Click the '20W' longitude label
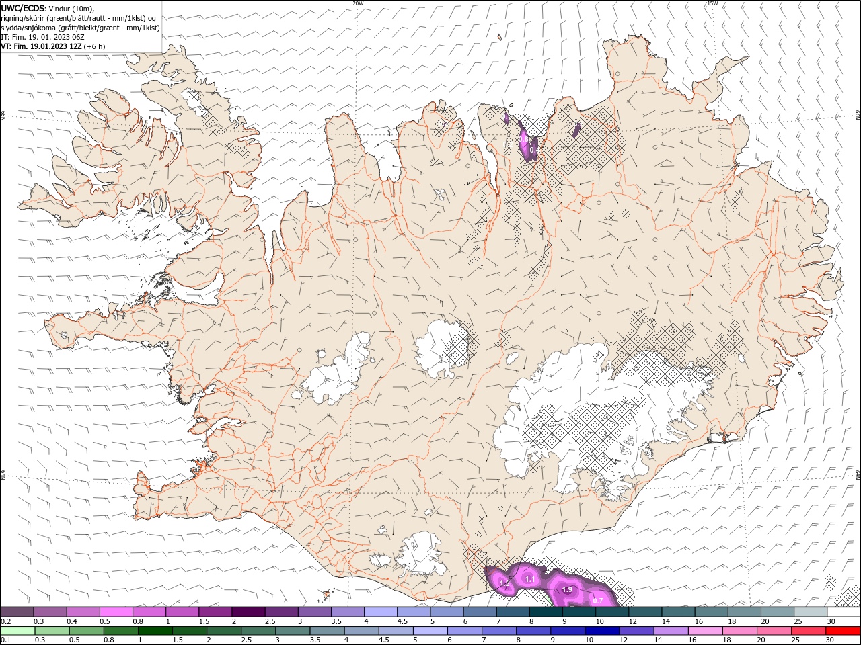Screen dimensions: 861x645 358,3
